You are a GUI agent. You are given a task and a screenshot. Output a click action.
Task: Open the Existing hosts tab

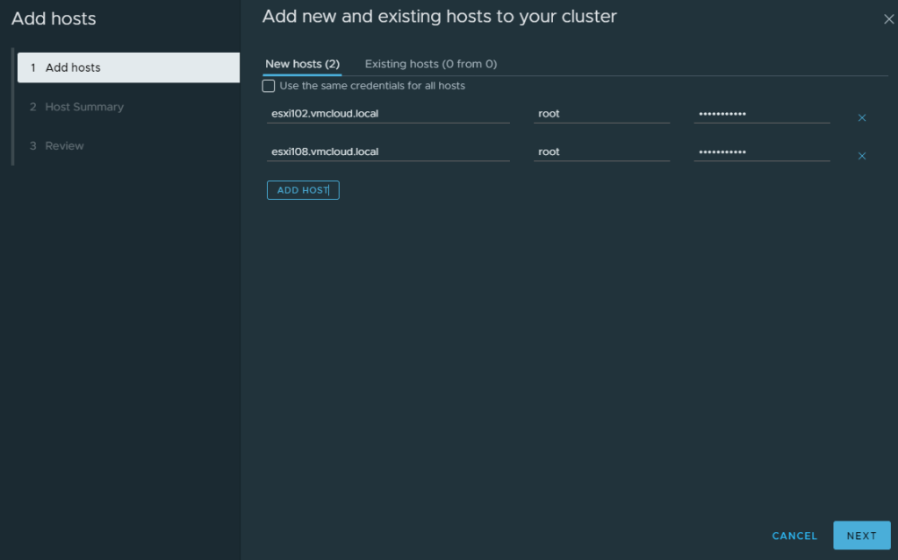[430, 64]
